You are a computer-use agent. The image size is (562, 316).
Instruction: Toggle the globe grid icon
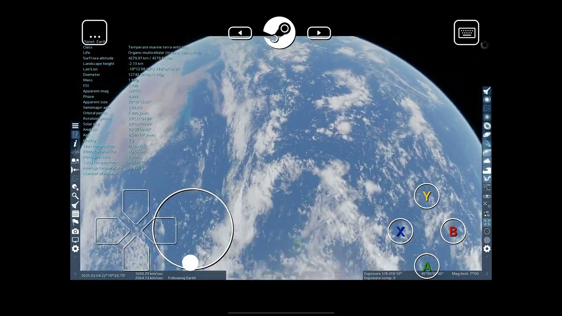point(487,240)
